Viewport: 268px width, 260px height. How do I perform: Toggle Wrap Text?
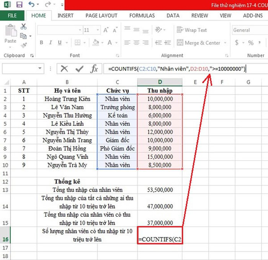point(192,30)
